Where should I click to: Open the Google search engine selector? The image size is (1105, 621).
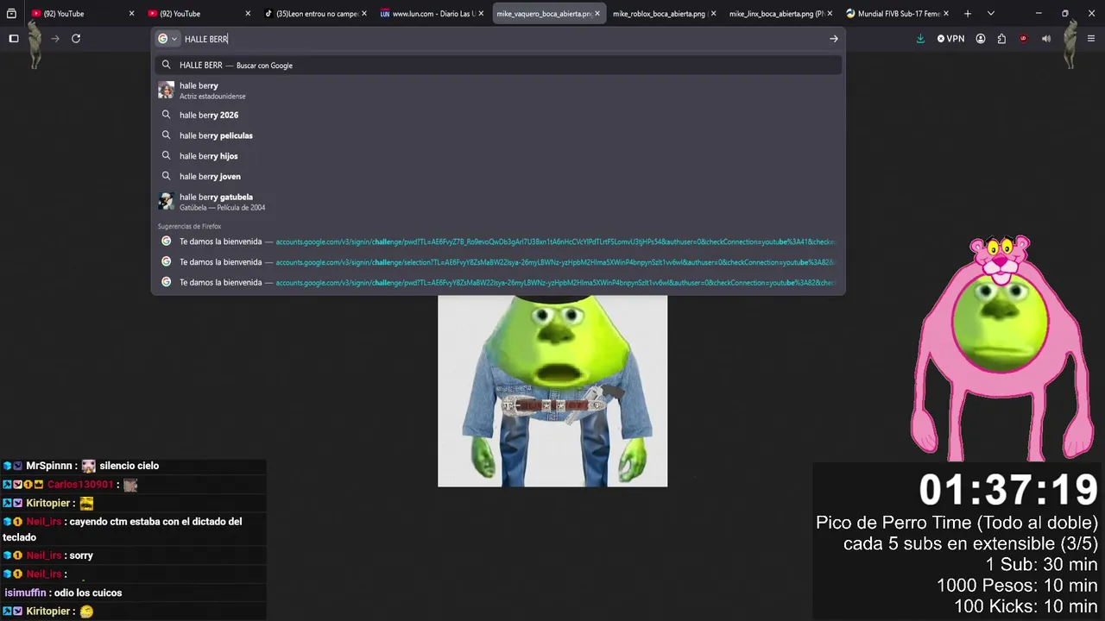pos(167,39)
